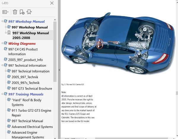Expand the nested 997 Technical Information child
The height and width of the screenshot is (139, 178).
[6, 71]
